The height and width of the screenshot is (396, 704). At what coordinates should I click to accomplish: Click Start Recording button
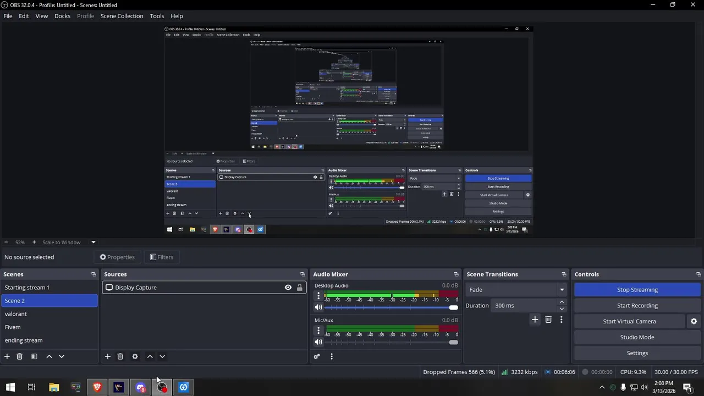[x=637, y=305]
